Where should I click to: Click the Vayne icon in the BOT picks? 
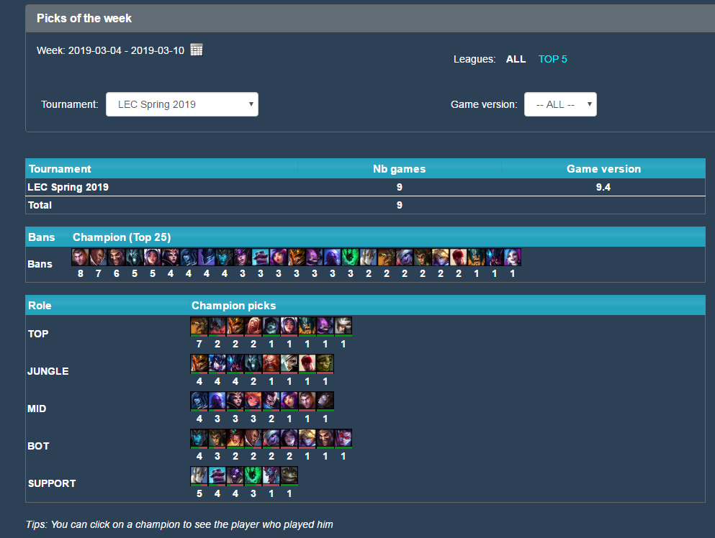pos(343,438)
